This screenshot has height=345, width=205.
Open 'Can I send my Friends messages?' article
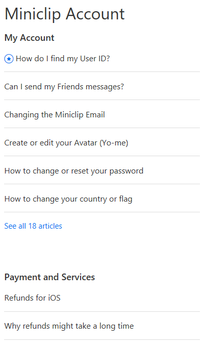coord(64,87)
